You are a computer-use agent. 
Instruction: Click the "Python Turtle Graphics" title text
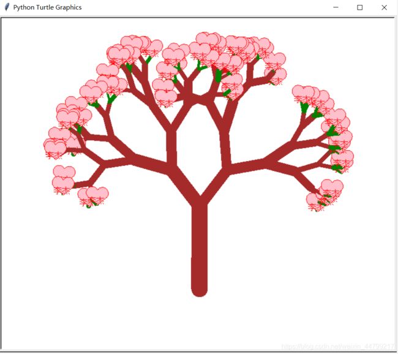click(x=47, y=7)
